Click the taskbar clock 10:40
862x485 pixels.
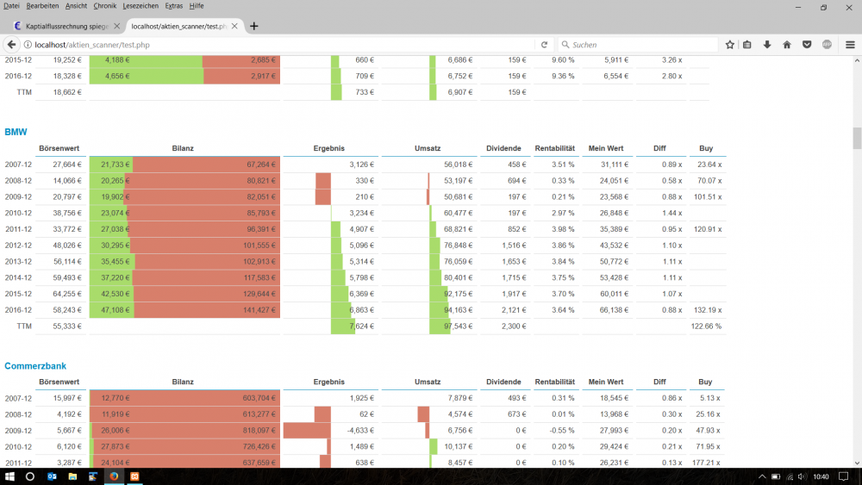point(821,476)
